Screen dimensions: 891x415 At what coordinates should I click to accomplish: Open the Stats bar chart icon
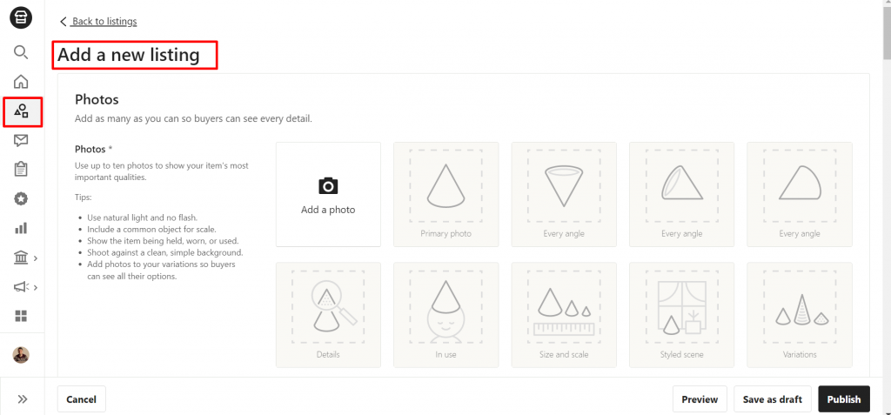pos(21,228)
